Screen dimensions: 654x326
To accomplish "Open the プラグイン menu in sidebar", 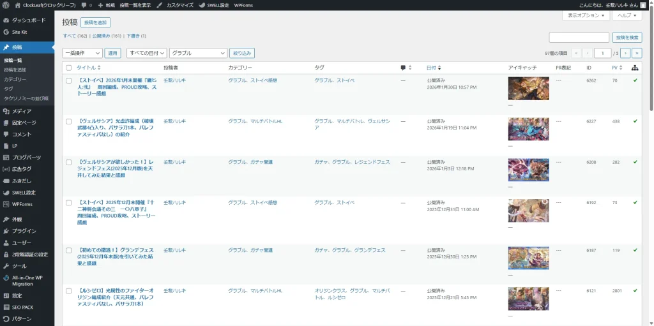I will (x=24, y=231).
